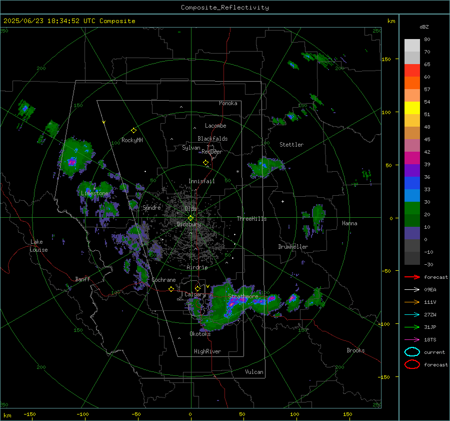
Task: Click the Stettler city label
Action: tap(291, 145)
